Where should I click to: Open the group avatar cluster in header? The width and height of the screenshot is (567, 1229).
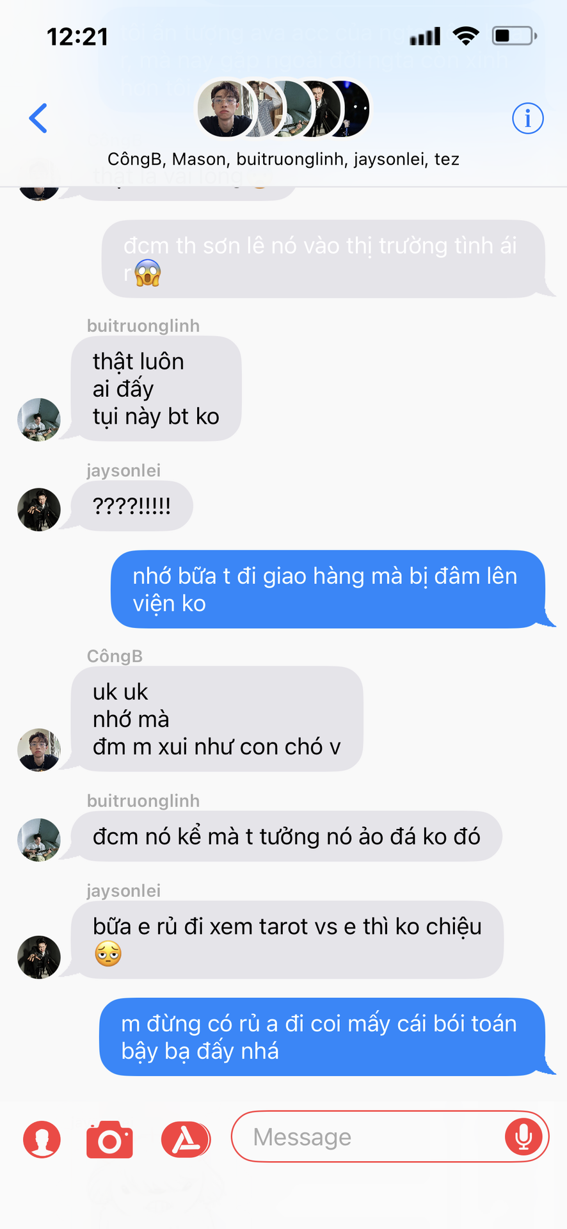click(x=282, y=109)
